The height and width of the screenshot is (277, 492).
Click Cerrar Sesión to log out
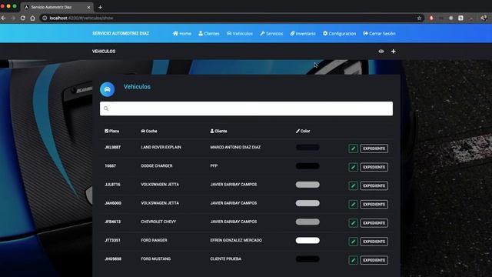379,33
